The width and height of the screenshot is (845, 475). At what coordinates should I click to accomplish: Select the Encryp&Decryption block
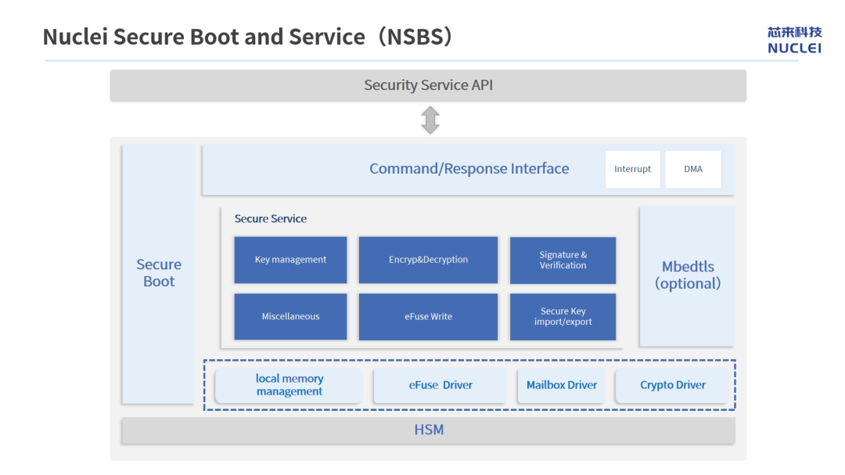click(x=429, y=260)
